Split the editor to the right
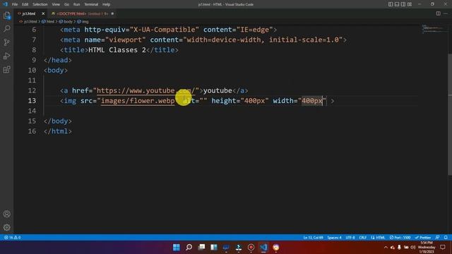 point(438,13)
